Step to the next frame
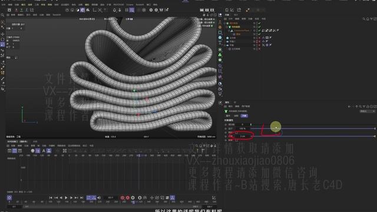This screenshot has width=377, height=212. tap(71, 198)
